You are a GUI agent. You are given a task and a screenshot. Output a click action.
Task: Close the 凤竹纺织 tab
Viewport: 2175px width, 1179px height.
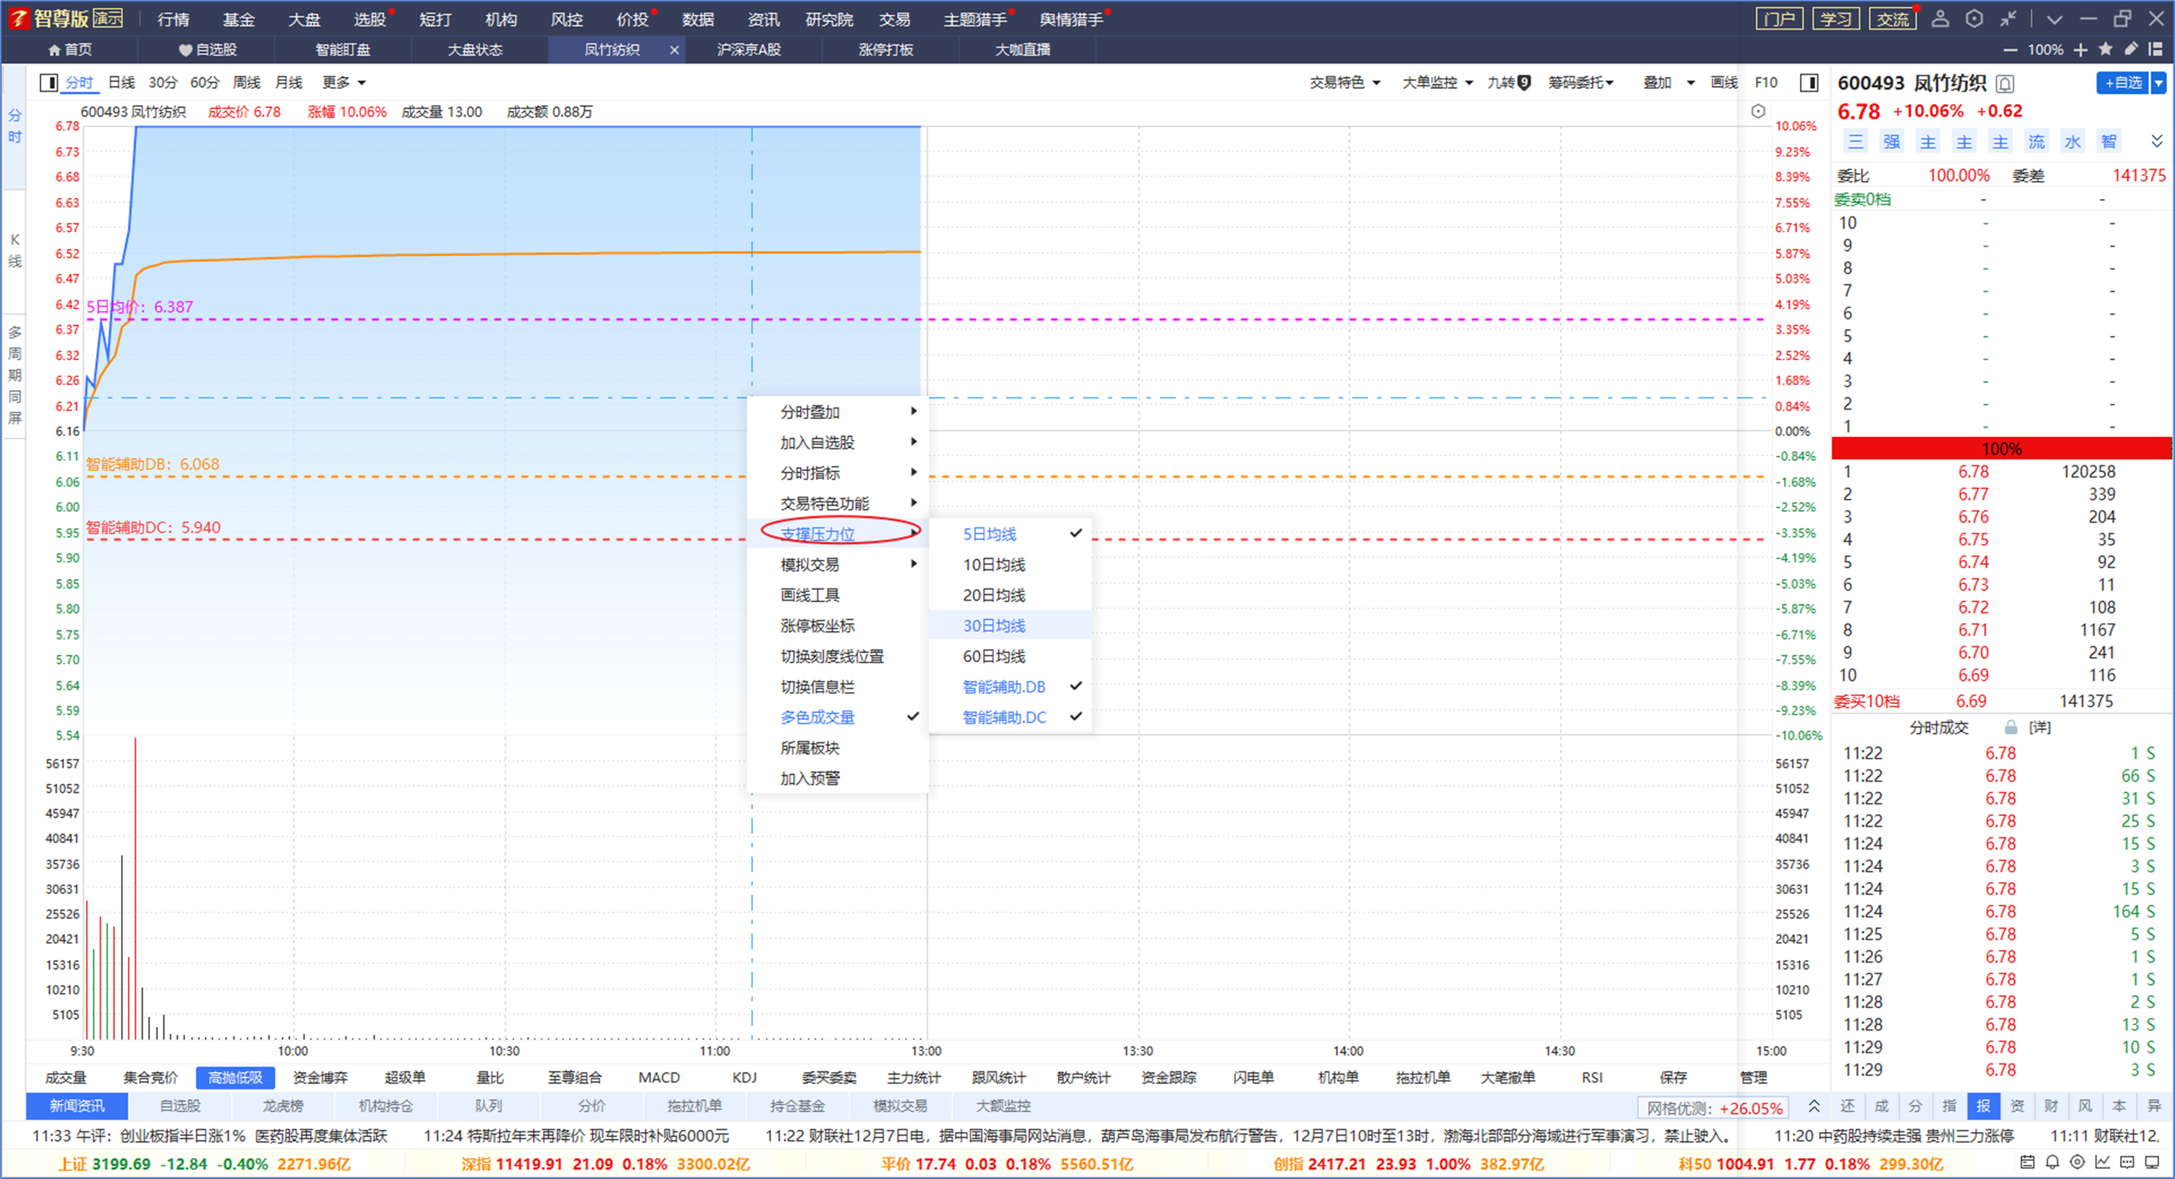(674, 50)
